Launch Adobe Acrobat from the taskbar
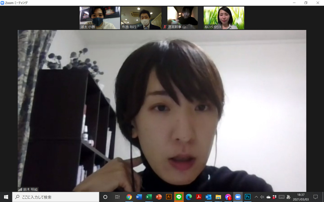Screen dimensions: 324x202 pos(199,197)
